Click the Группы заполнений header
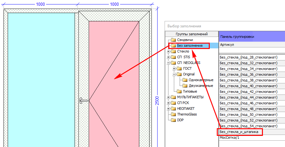The image size is (285, 147). (192, 34)
